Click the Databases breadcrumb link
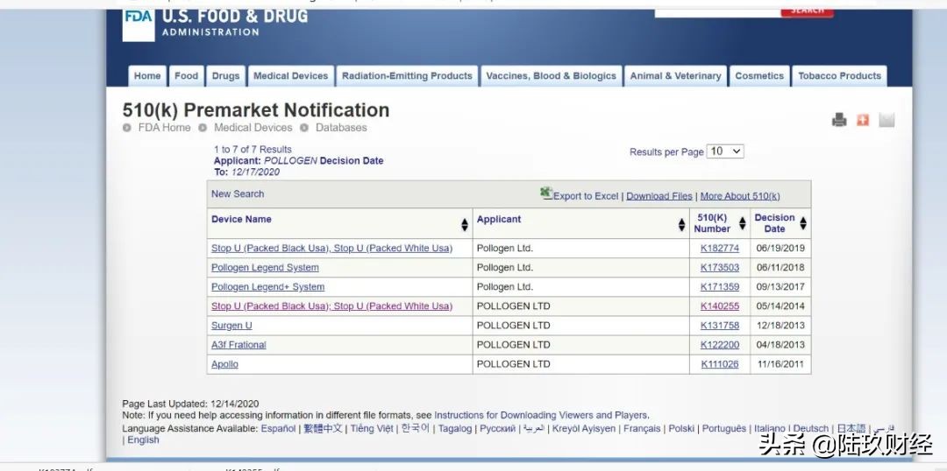 pyautogui.click(x=341, y=128)
